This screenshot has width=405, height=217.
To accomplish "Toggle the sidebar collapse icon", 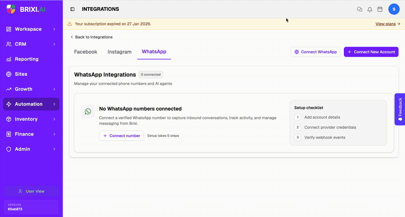I will click(72, 9).
